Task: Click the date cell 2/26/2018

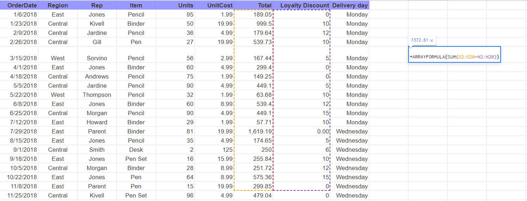Action: click(x=19, y=42)
